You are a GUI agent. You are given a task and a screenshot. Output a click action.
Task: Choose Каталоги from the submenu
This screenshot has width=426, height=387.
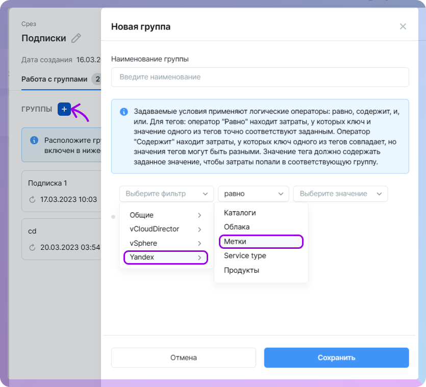240,213
